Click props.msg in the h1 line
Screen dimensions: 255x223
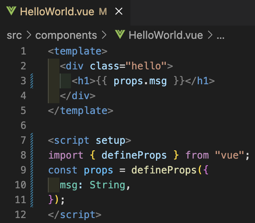[x=140, y=81]
